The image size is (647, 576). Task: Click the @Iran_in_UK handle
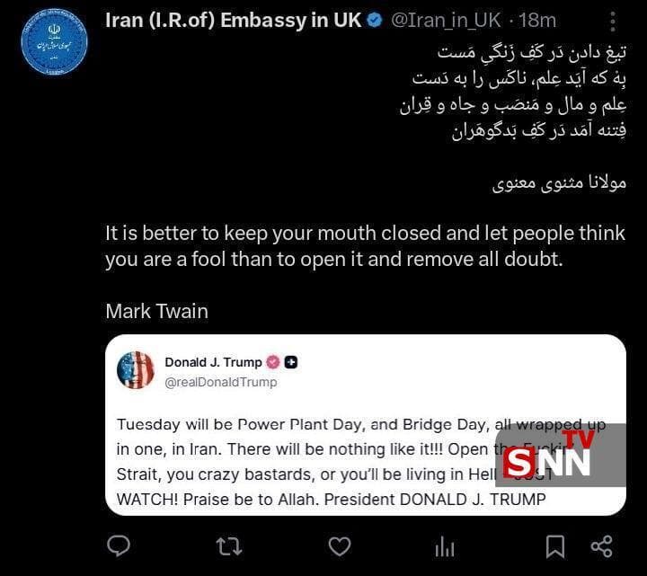point(446,20)
